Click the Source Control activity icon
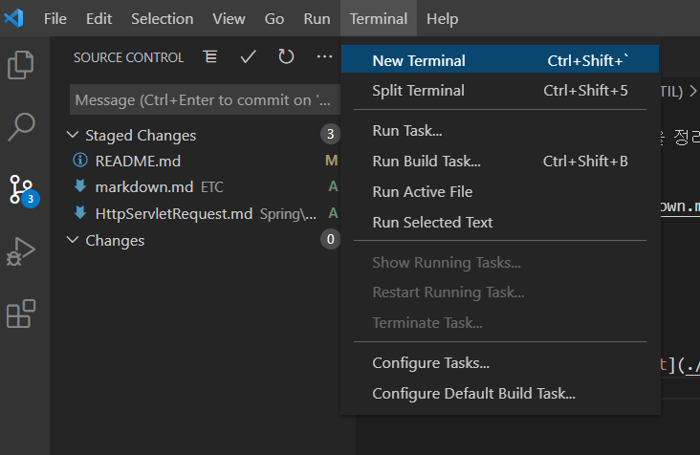The width and height of the screenshot is (700, 455). click(21, 188)
